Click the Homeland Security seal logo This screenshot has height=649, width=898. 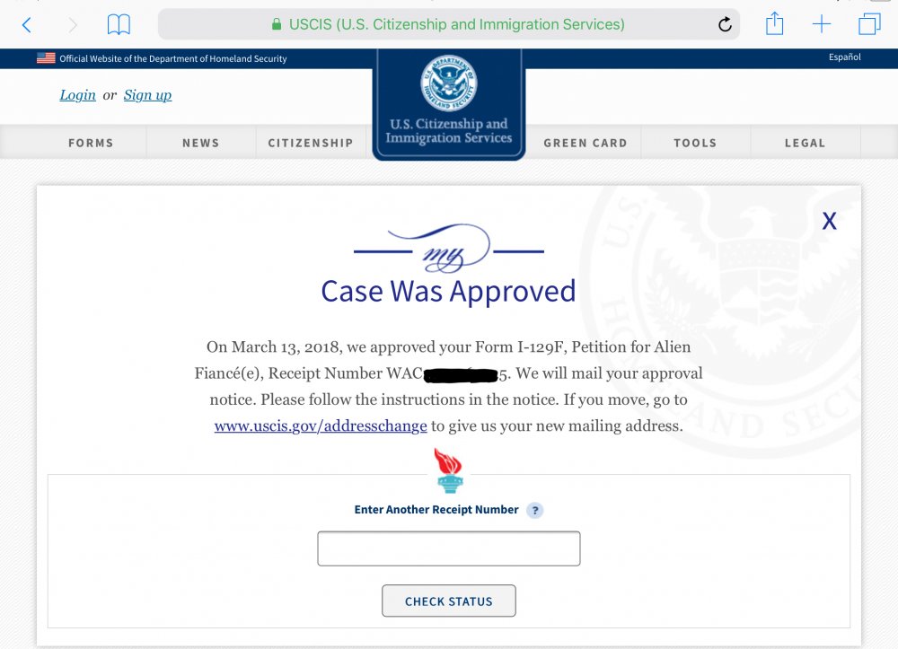click(x=448, y=83)
